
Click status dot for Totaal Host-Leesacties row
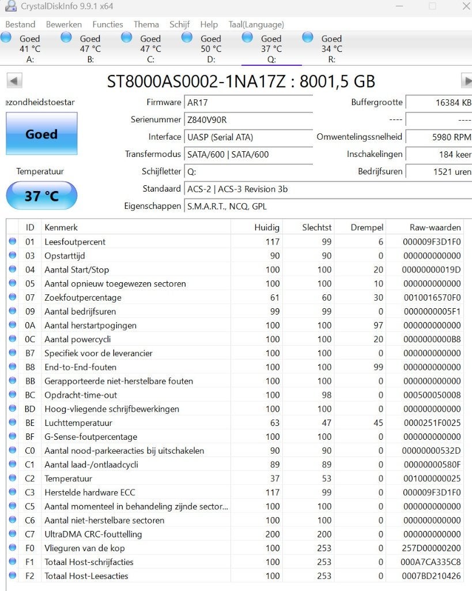coord(13,576)
